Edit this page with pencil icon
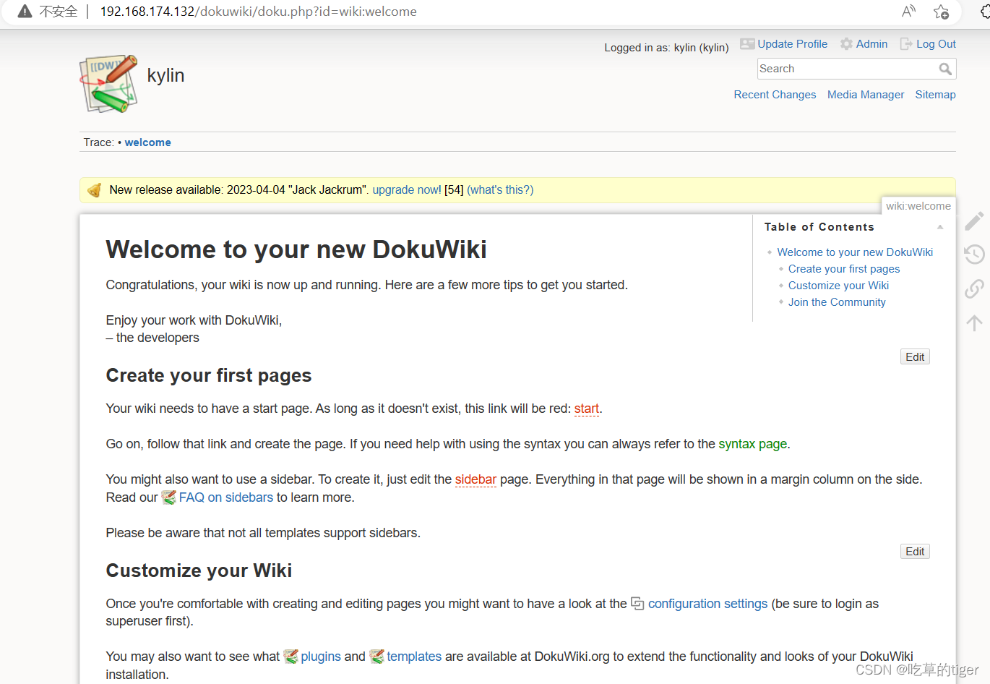 974,221
